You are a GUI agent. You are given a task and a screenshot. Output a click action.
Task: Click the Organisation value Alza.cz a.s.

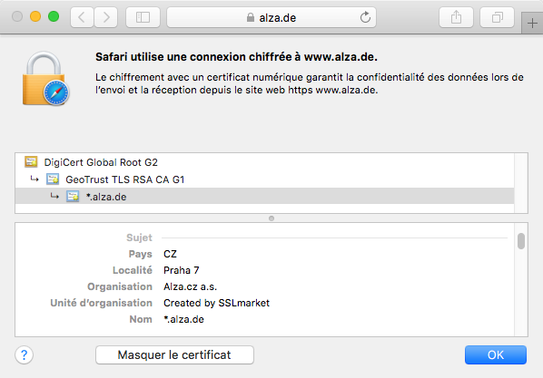coord(190,286)
